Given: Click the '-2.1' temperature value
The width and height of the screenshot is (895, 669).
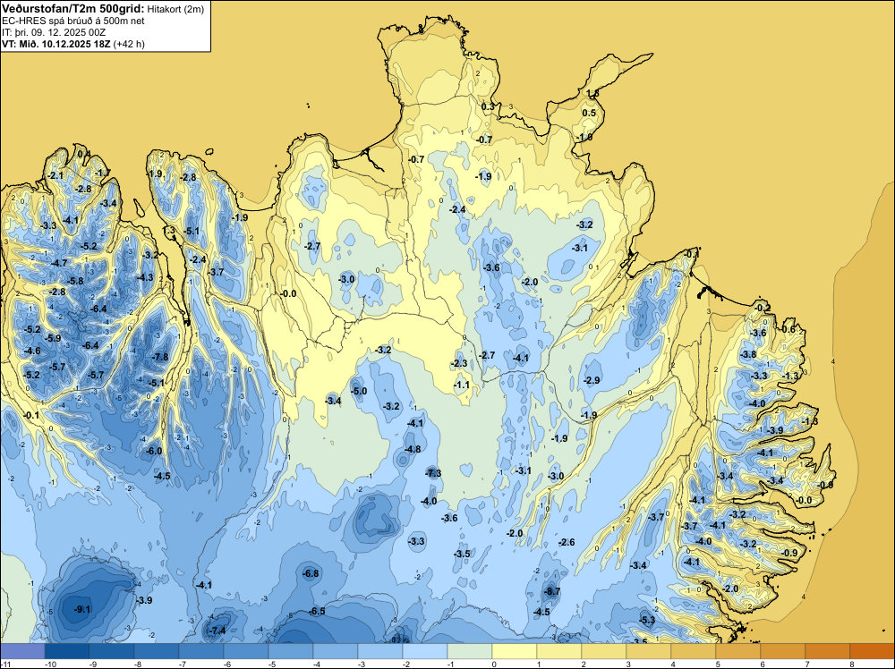Looking at the screenshot, I should [x=55, y=175].
